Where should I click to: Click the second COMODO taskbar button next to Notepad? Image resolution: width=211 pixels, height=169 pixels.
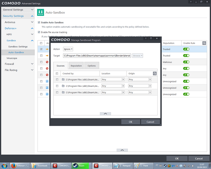[x=102, y=166]
